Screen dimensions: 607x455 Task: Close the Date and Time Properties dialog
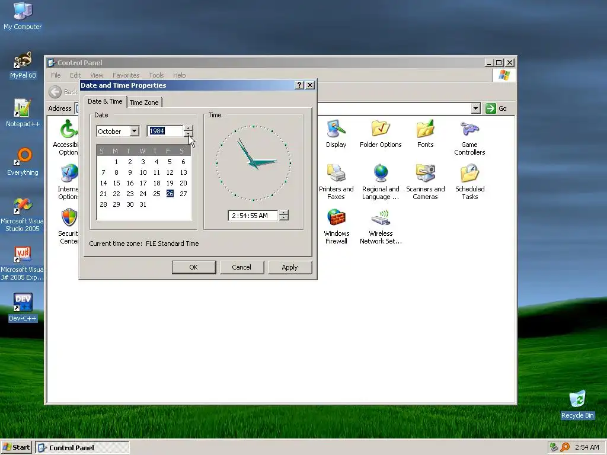point(310,85)
